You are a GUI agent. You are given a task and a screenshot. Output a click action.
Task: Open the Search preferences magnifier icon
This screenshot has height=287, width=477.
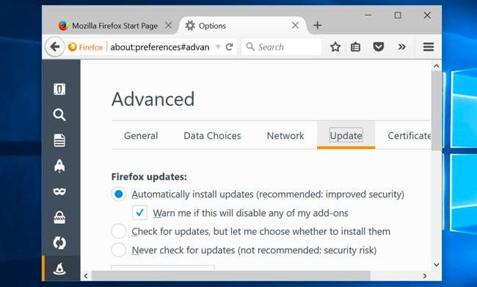click(59, 115)
